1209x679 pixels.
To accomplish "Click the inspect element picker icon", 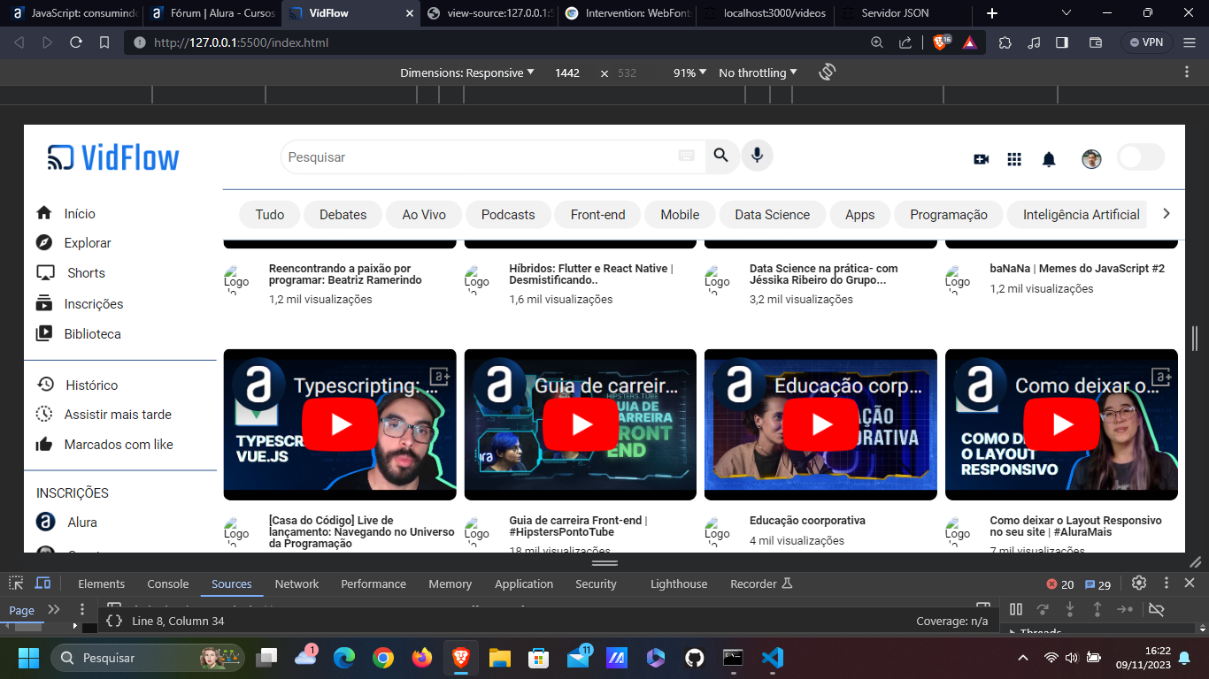I will (x=16, y=584).
